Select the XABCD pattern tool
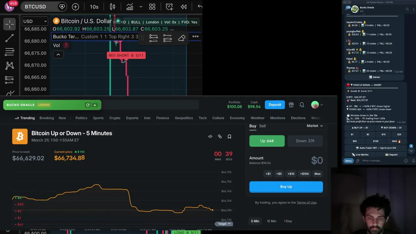 pyautogui.click(x=9, y=66)
